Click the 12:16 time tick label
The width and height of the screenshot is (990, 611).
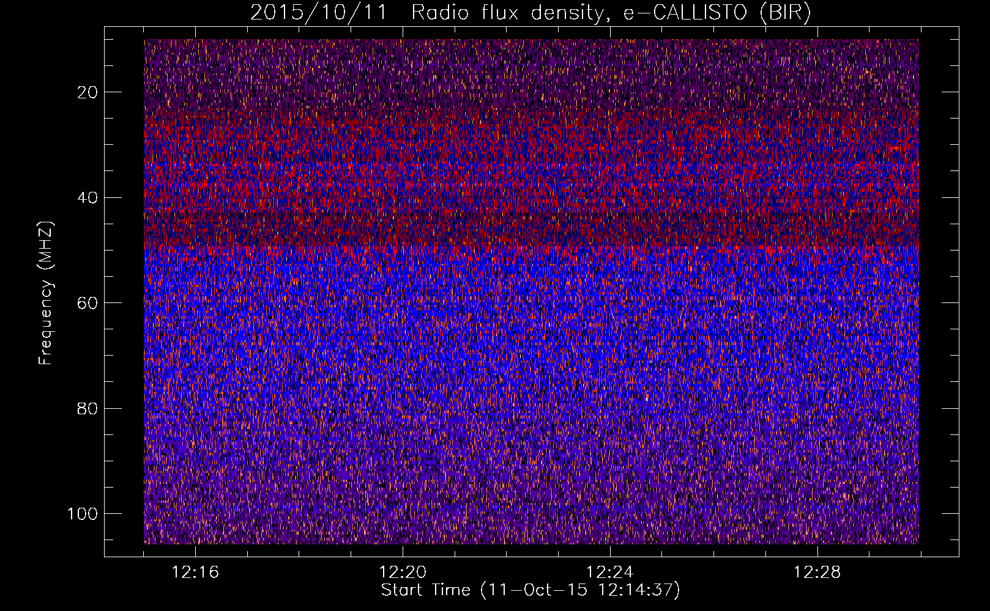tap(195, 572)
